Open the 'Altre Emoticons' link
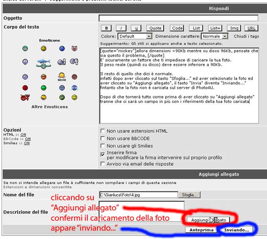This screenshot has height=239, width=267. [x=49, y=107]
